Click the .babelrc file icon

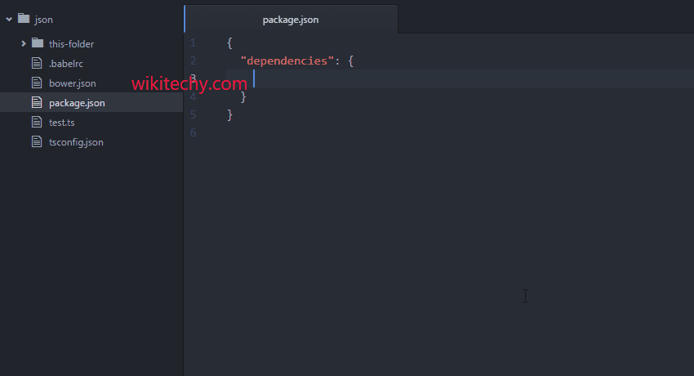click(x=36, y=63)
